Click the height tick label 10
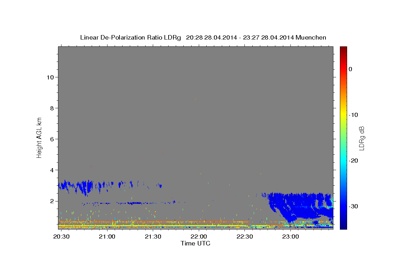 [50, 77]
